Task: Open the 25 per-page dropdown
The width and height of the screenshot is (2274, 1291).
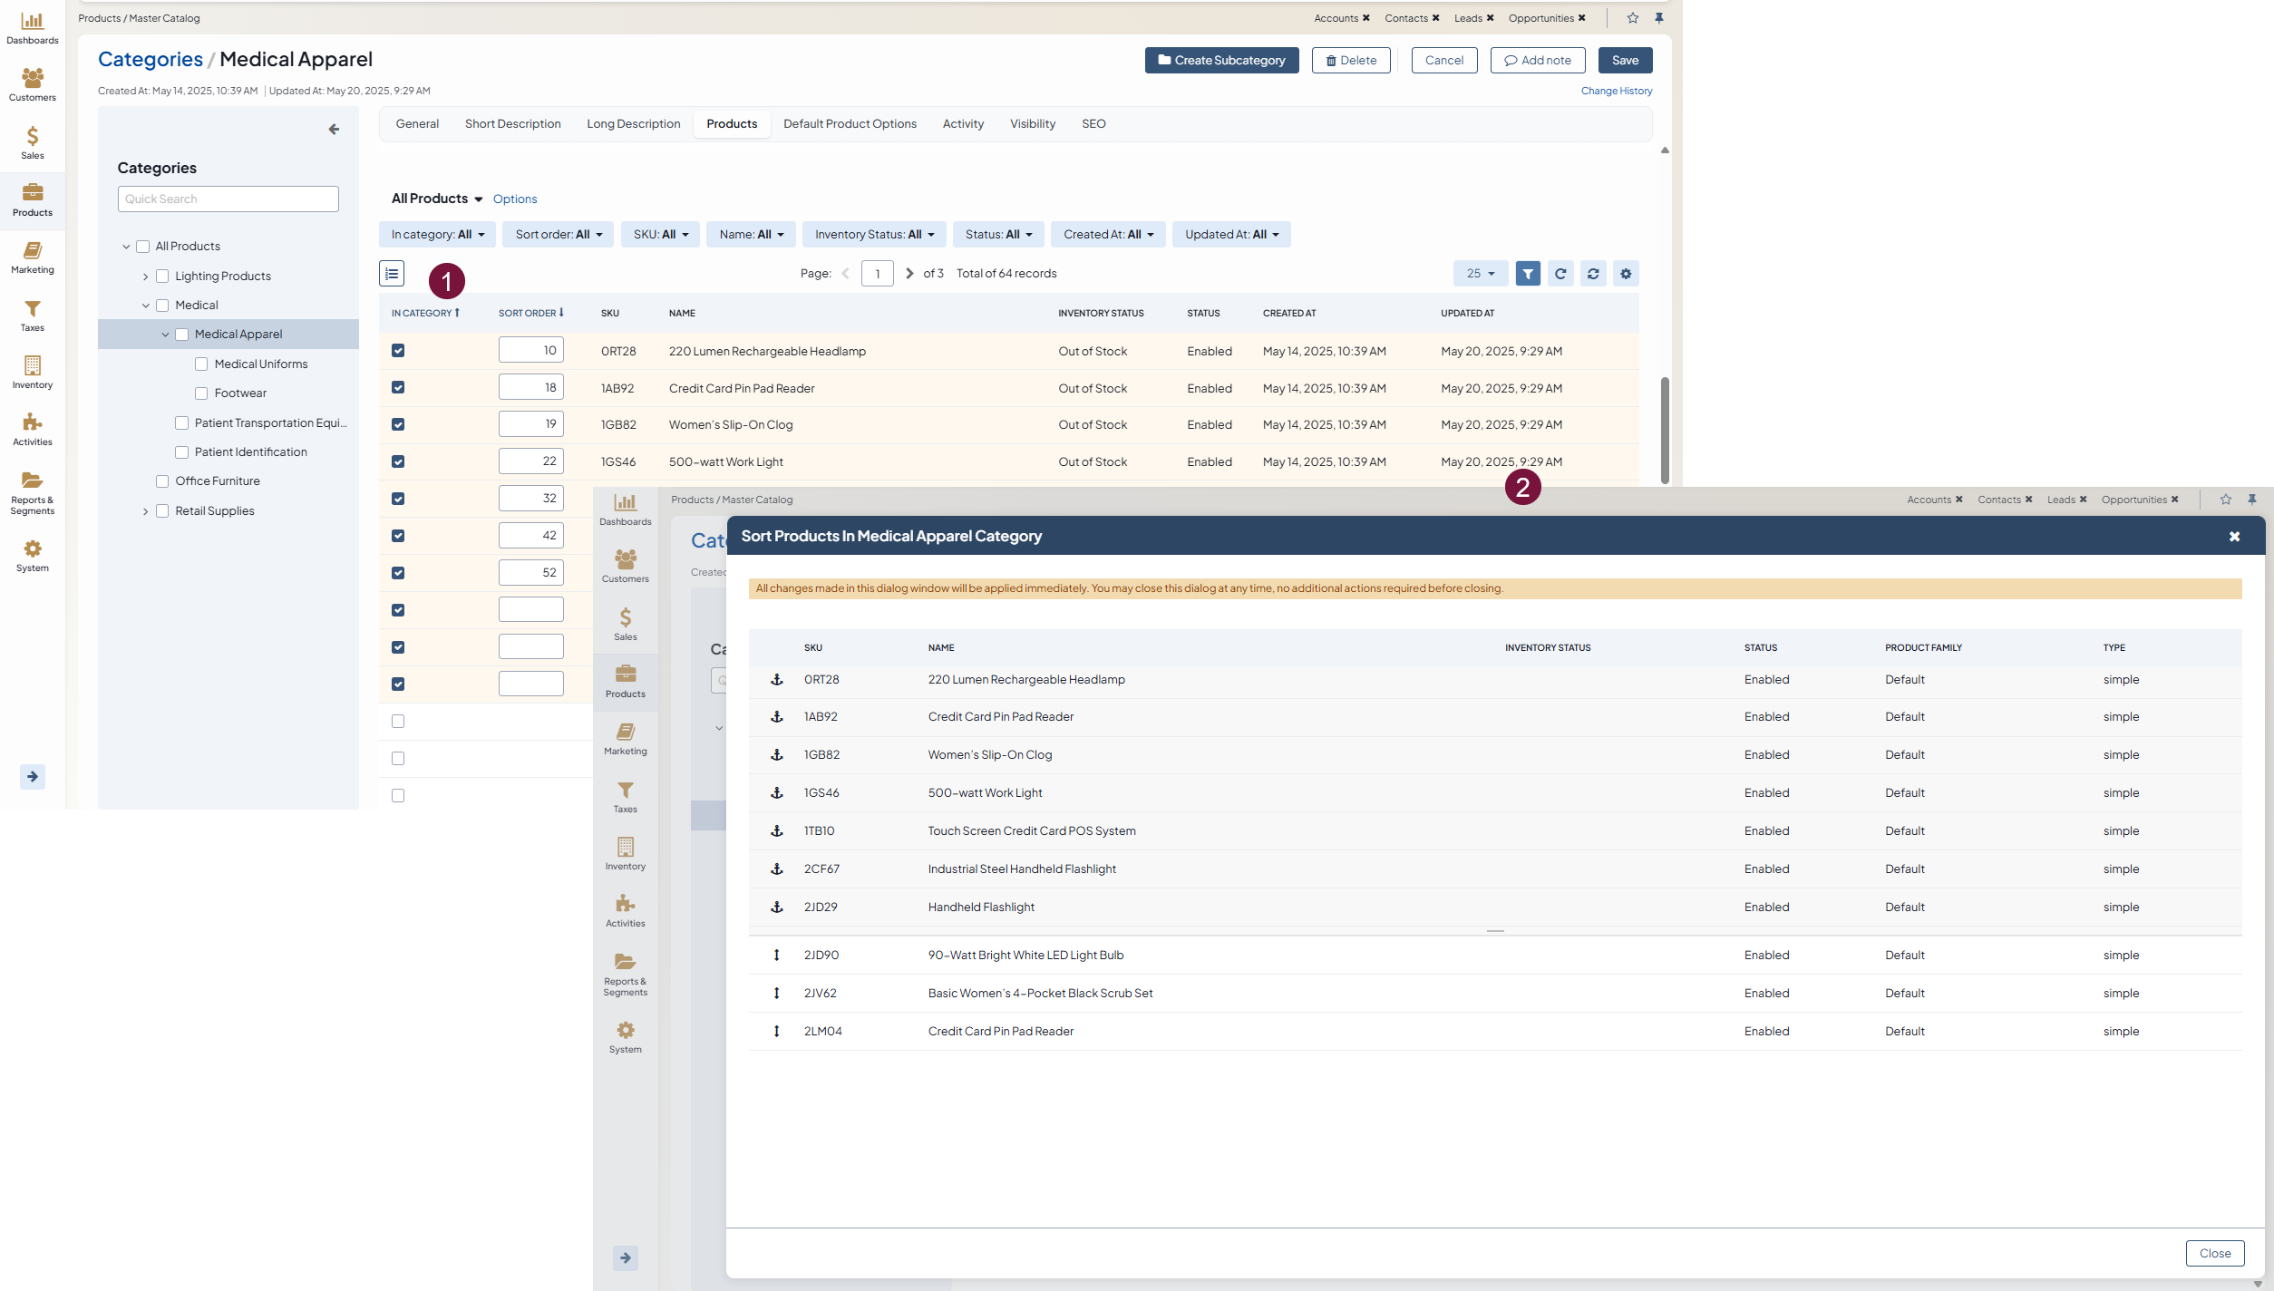Action: tap(1480, 273)
